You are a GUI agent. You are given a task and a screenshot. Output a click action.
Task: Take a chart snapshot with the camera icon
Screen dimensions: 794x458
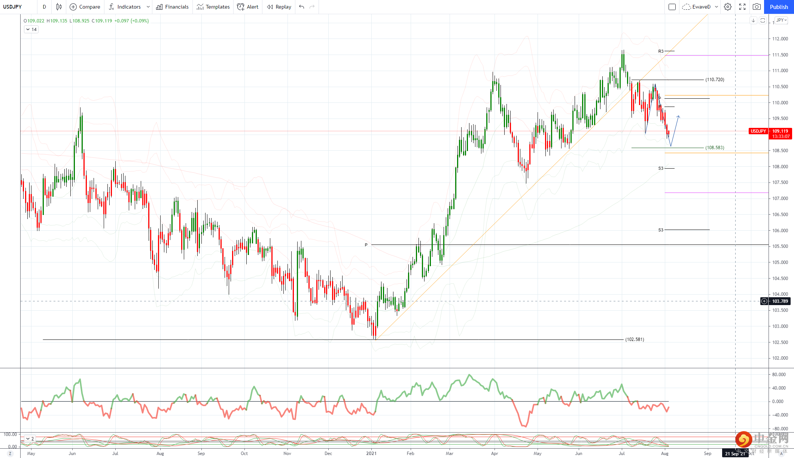(757, 7)
